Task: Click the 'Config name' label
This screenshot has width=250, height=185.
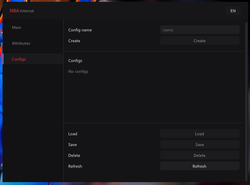Action: pyautogui.click(x=80, y=30)
